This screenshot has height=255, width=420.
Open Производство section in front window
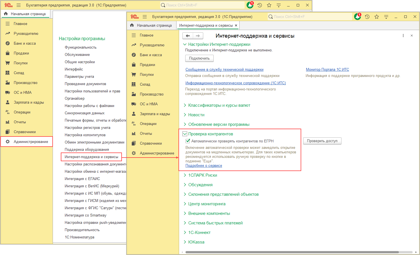tap(151, 94)
